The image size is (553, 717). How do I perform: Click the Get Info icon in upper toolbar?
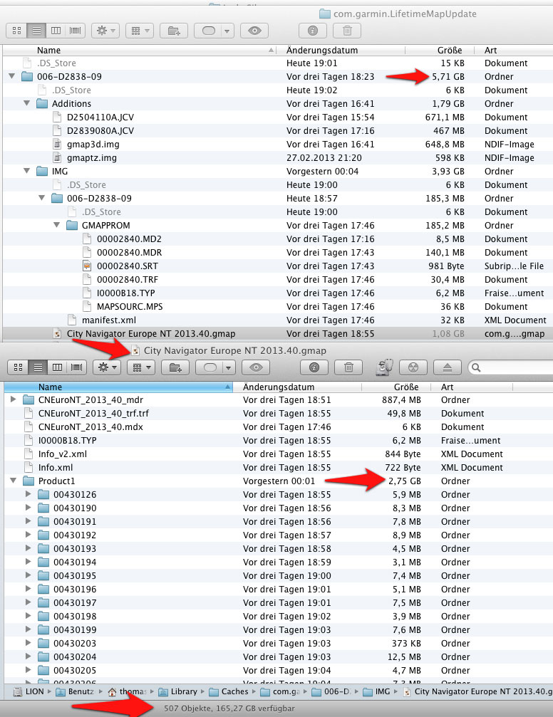point(312,31)
